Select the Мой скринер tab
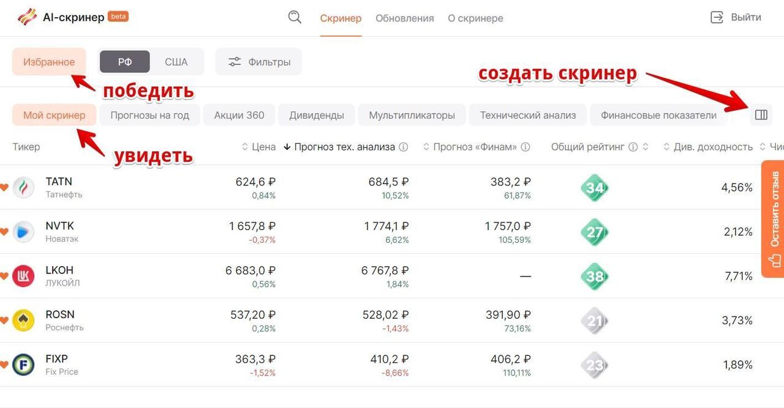Screen dimensions: 784x408 pyautogui.click(x=55, y=115)
